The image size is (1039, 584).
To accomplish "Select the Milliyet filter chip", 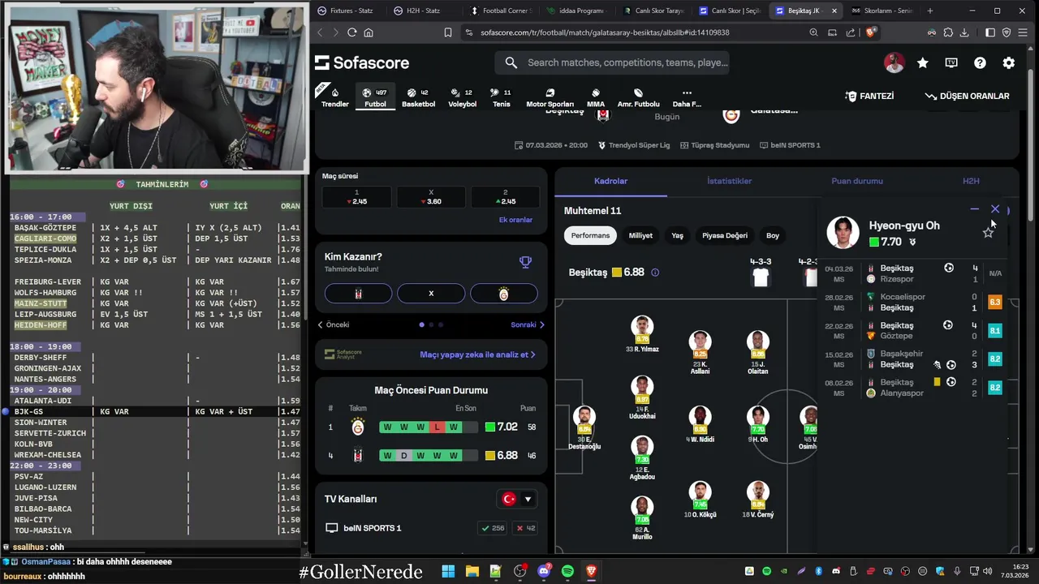I will (x=640, y=235).
